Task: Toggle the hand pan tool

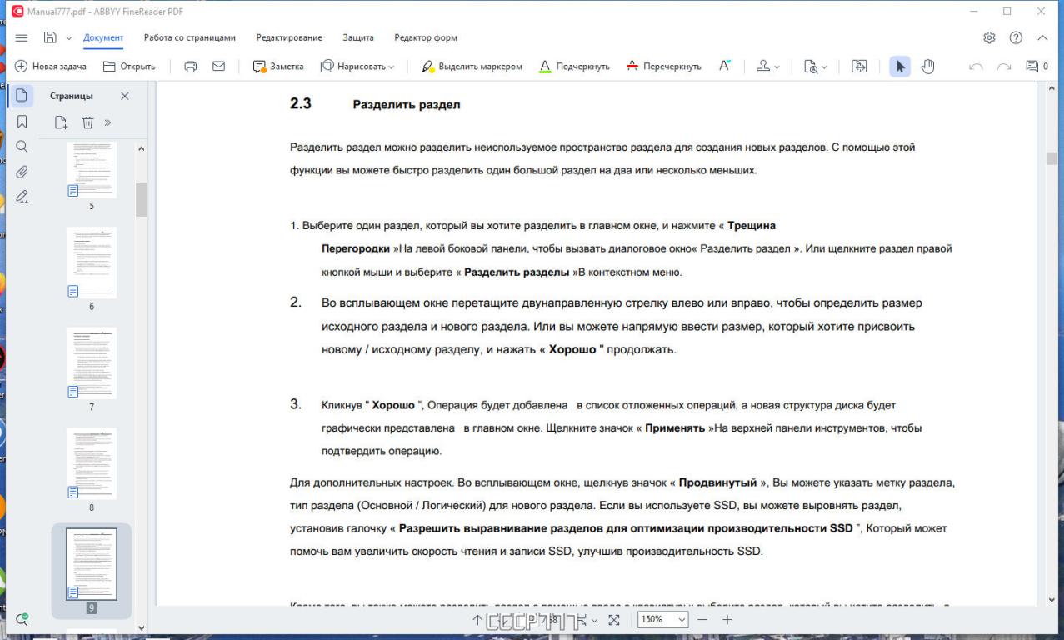Action: [927, 67]
